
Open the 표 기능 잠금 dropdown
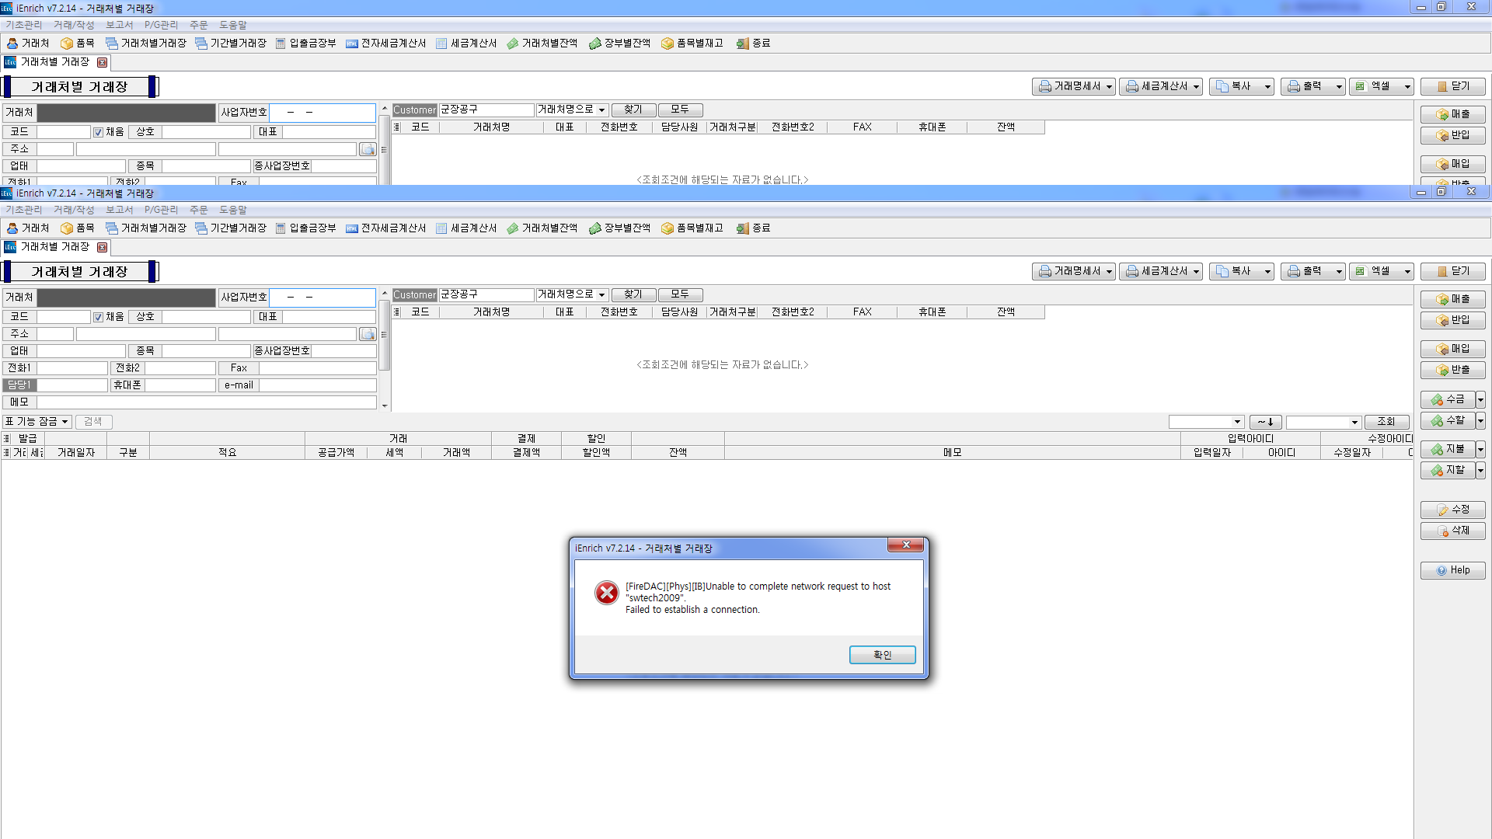coord(37,422)
